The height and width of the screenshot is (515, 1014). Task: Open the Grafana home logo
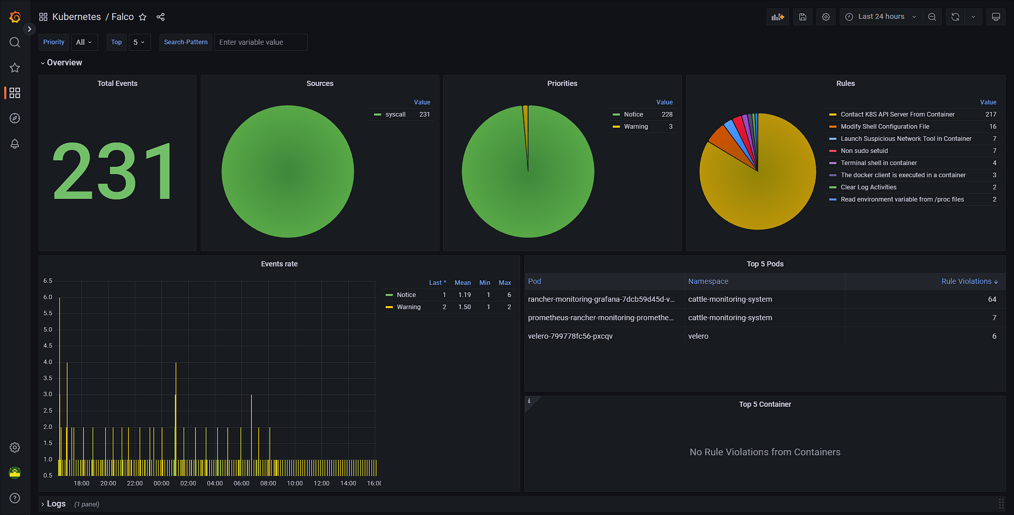tap(15, 17)
